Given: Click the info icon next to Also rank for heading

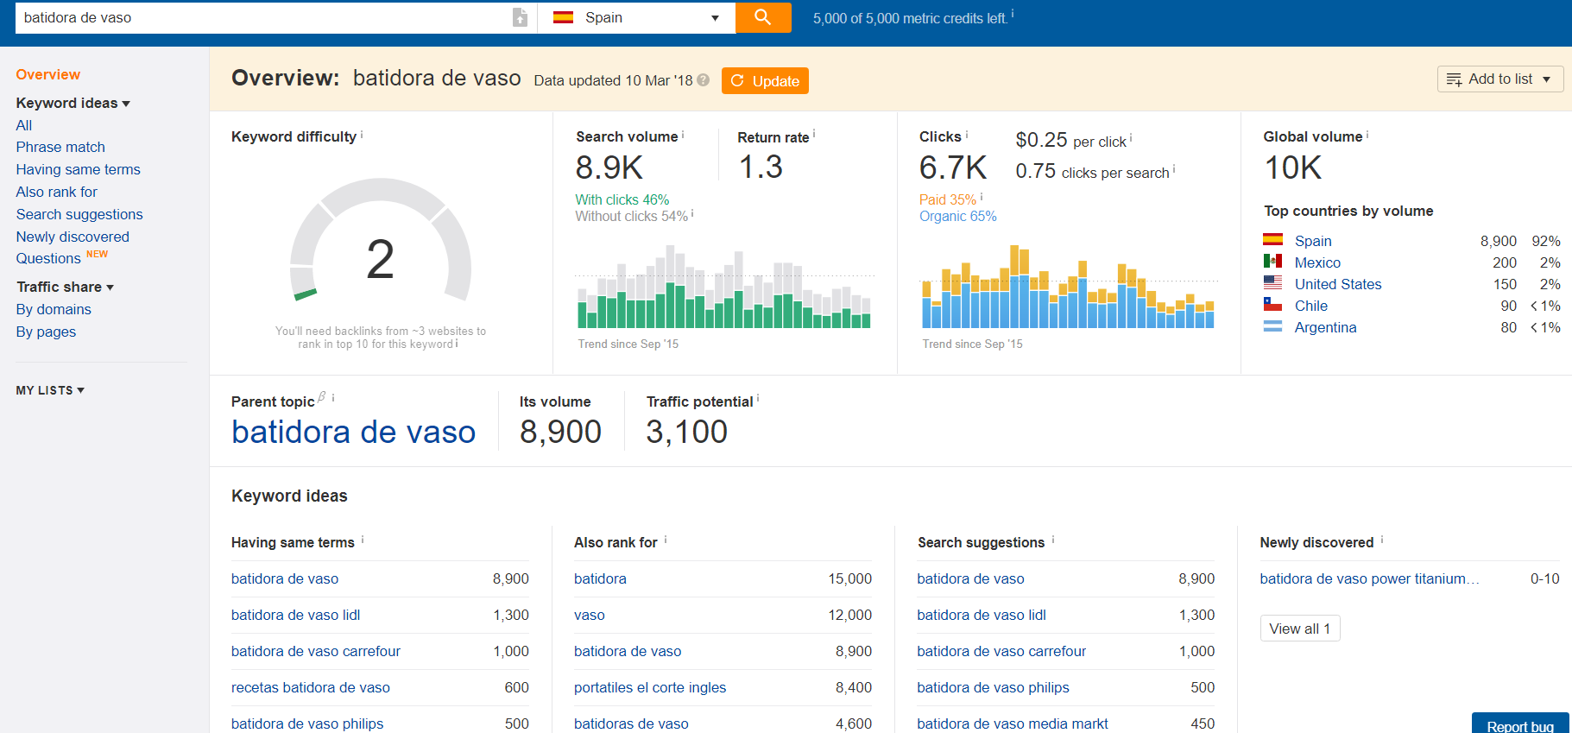Looking at the screenshot, I should [666, 540].
